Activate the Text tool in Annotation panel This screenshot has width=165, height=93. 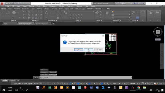coord(46,14)
